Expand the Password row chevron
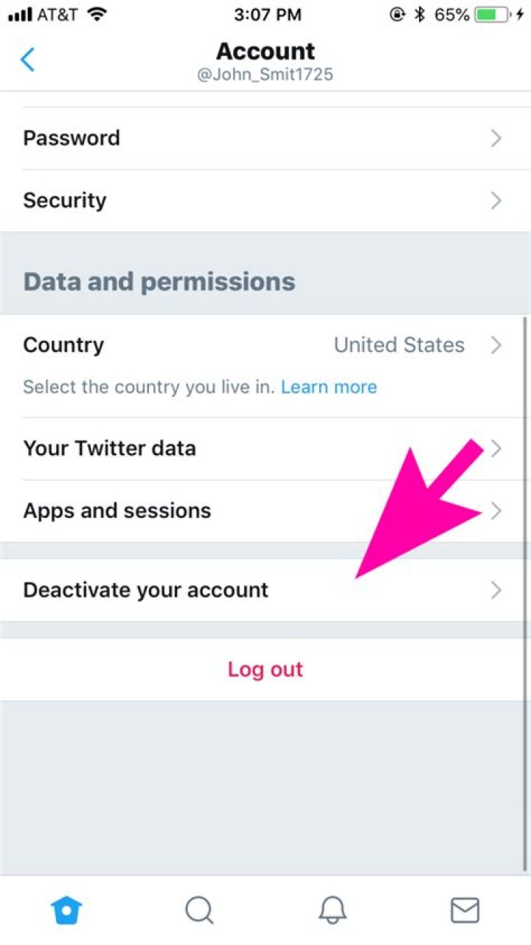 pyautogui.click(x=496, y=138)
